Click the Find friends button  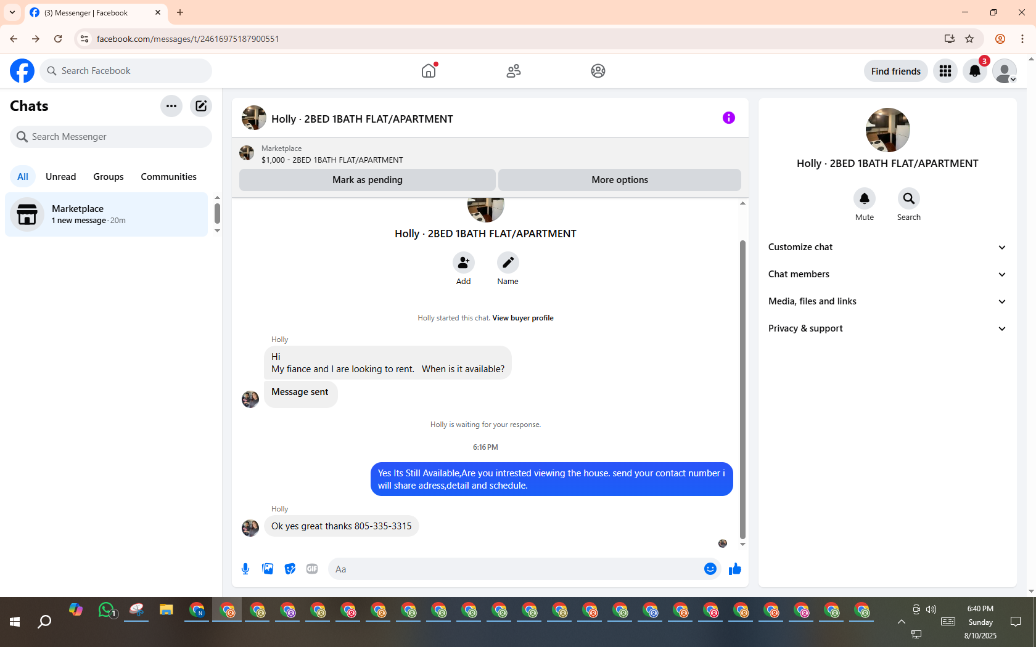point(896,71)
